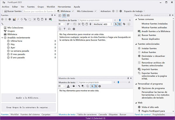175x120 pixels.
Task: Open the font size 36 dropdown
Action: click(64, 24)
